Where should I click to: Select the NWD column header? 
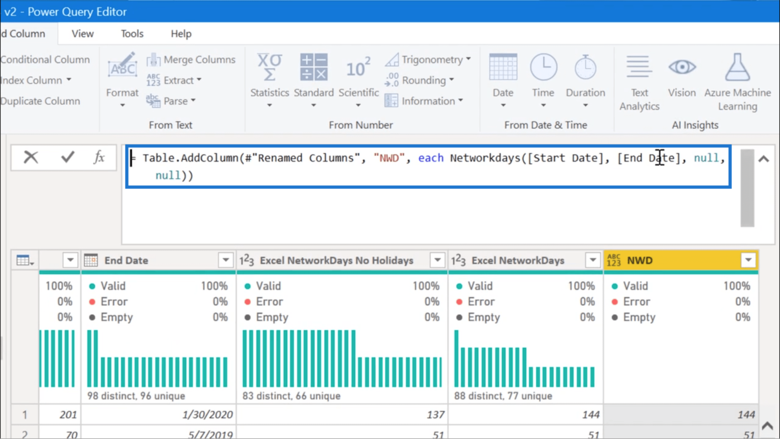pyautogui.click(x=681, y=260)
